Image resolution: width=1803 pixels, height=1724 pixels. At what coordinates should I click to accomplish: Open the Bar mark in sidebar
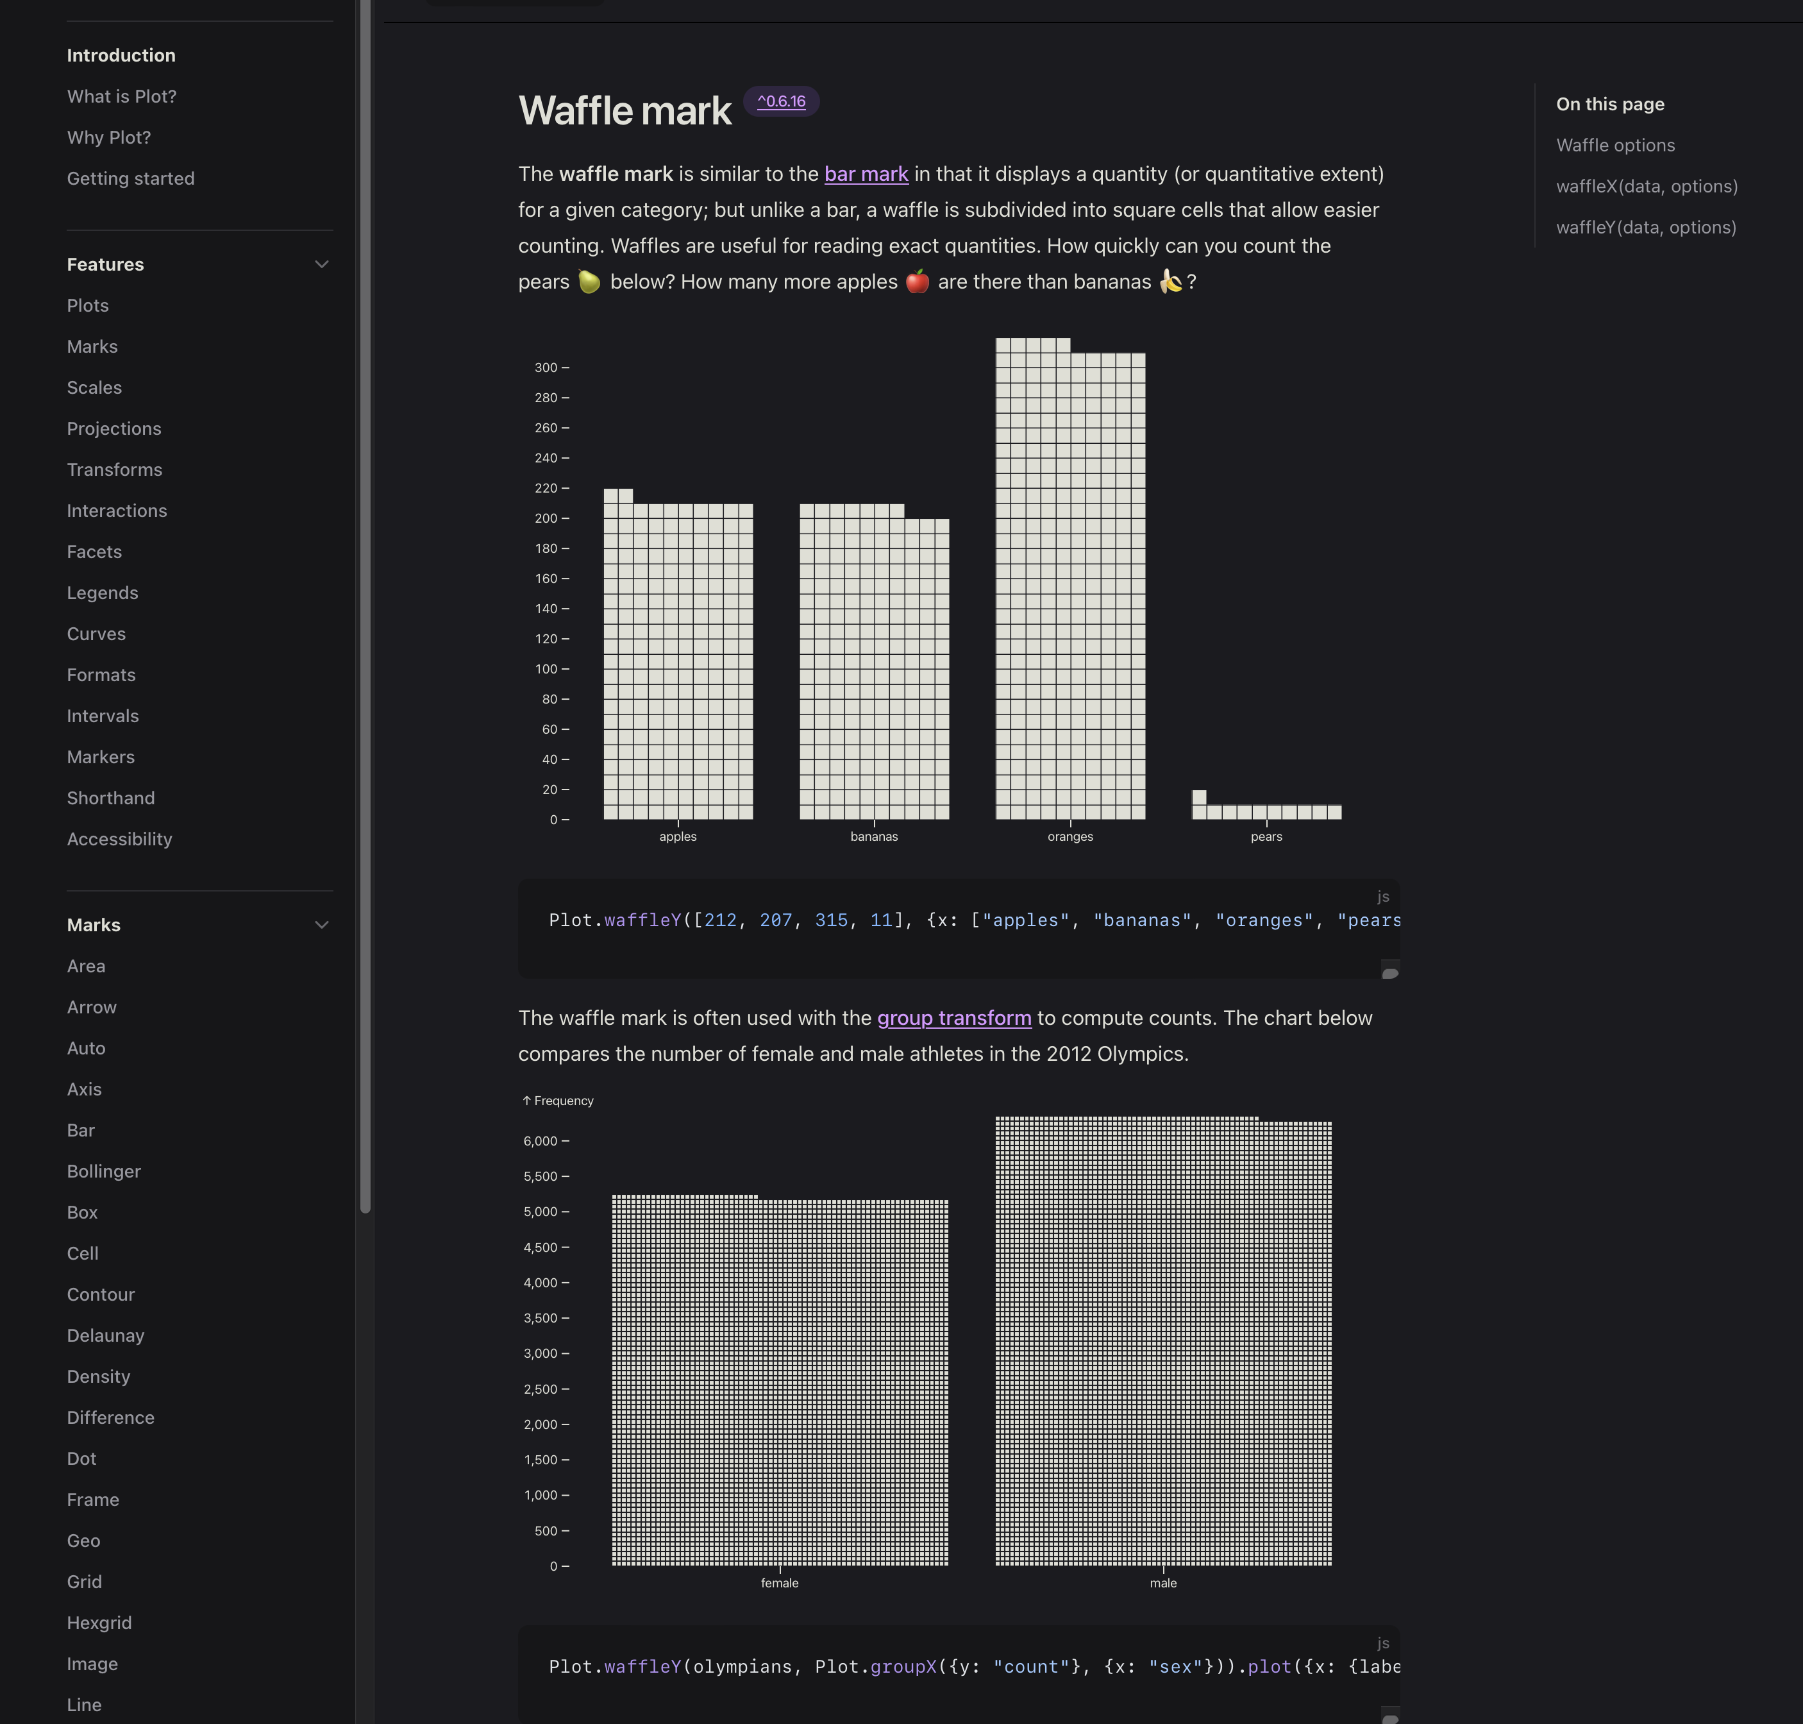(x=80, y=1130)
